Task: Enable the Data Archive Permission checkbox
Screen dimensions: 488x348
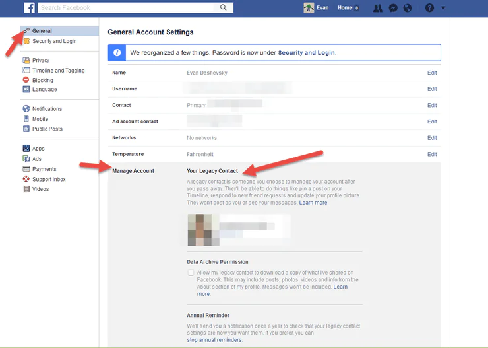Action: (x=191, y=273)
